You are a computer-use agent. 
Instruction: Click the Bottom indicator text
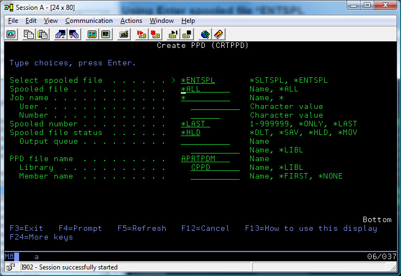coord(377,219)
